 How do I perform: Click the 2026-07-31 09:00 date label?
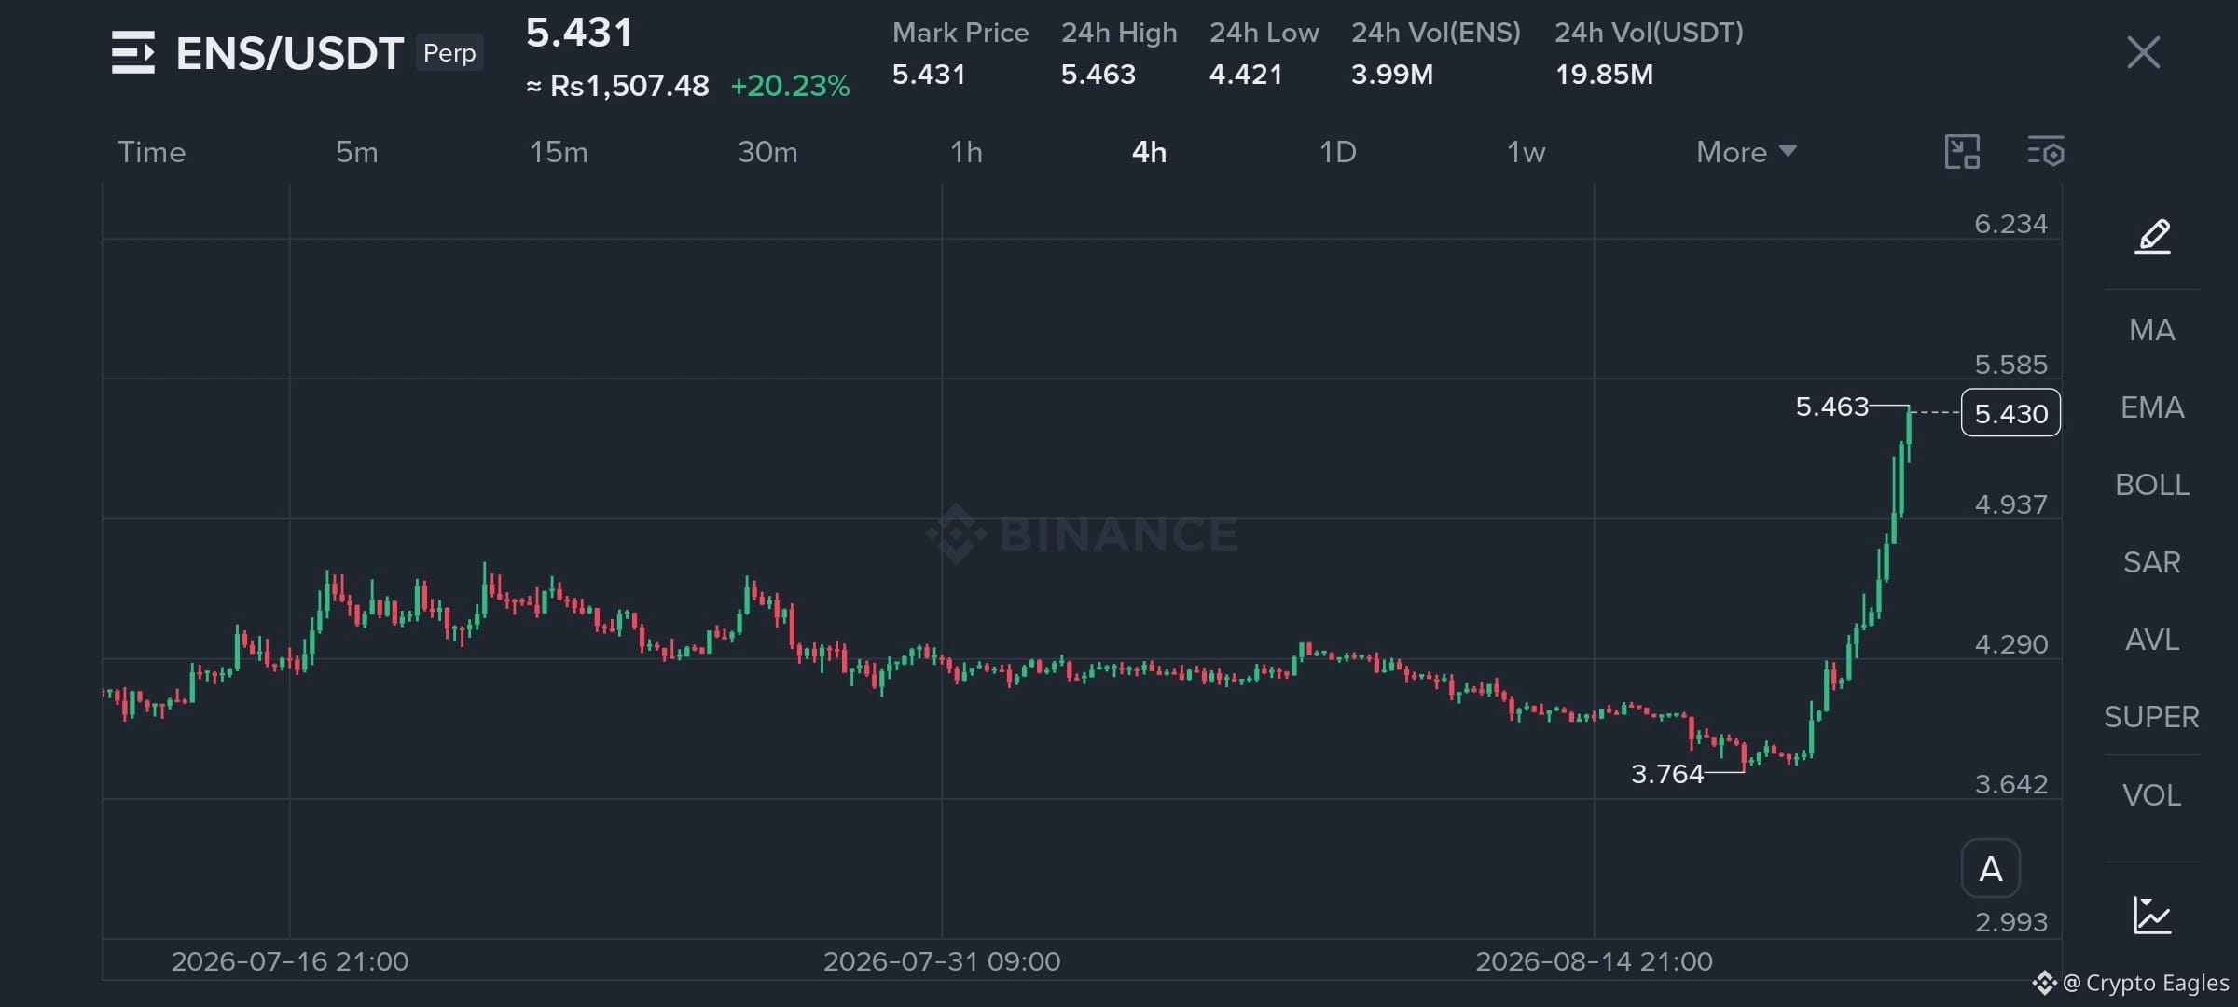click(x=942, y=961)
